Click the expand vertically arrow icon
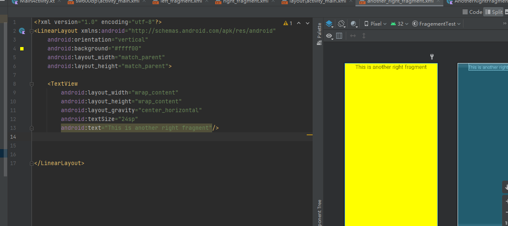The image size is (508, 226). (x=364, y=36)
